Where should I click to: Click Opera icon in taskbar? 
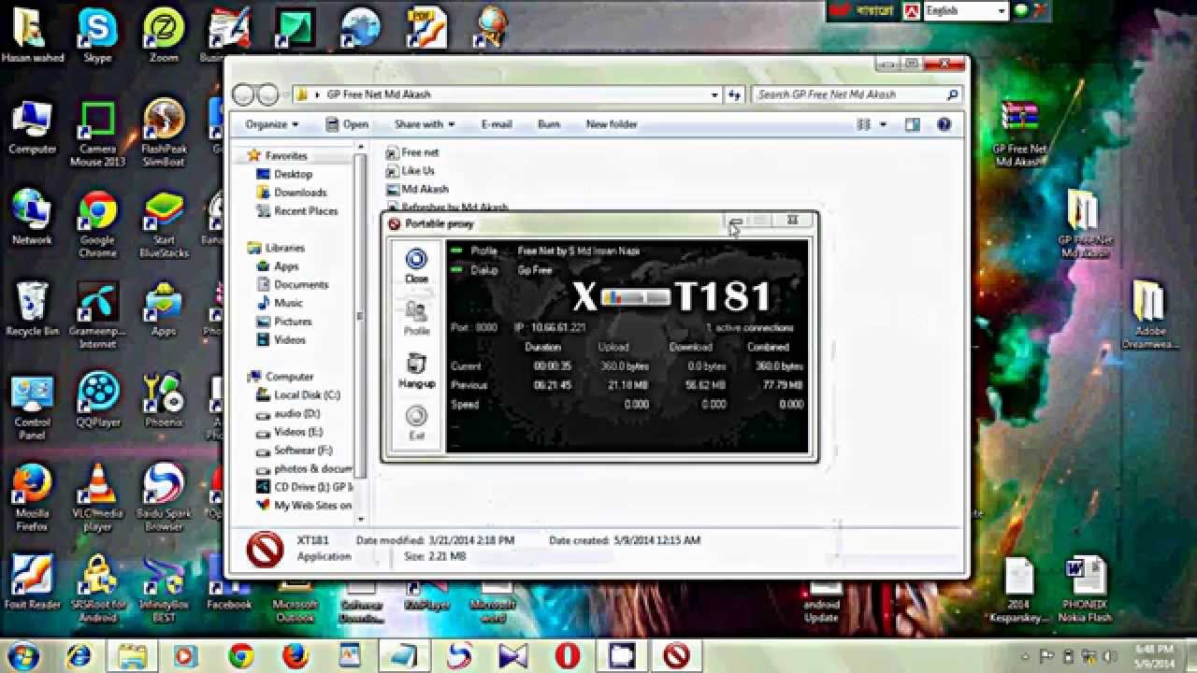tap(568, 655)
